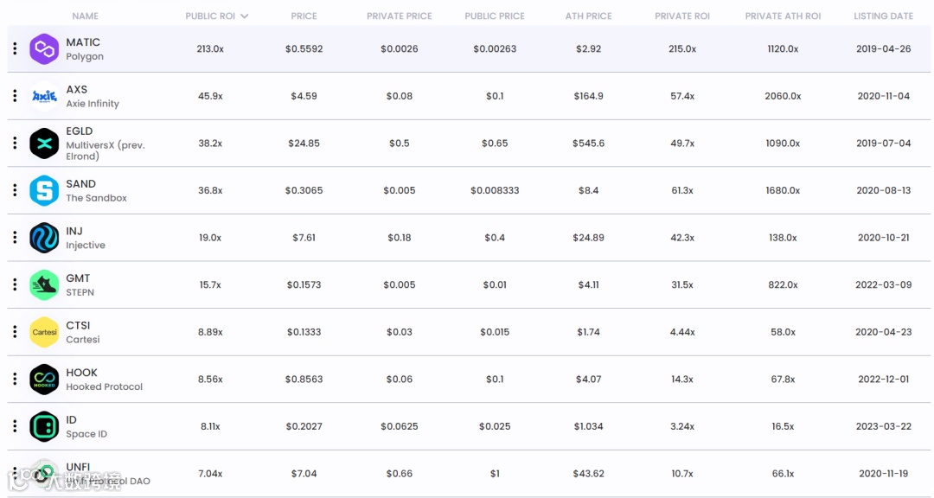Open the three-dot menu for MATIC row
The image size is (934, 498).
[x=15, y=48]
